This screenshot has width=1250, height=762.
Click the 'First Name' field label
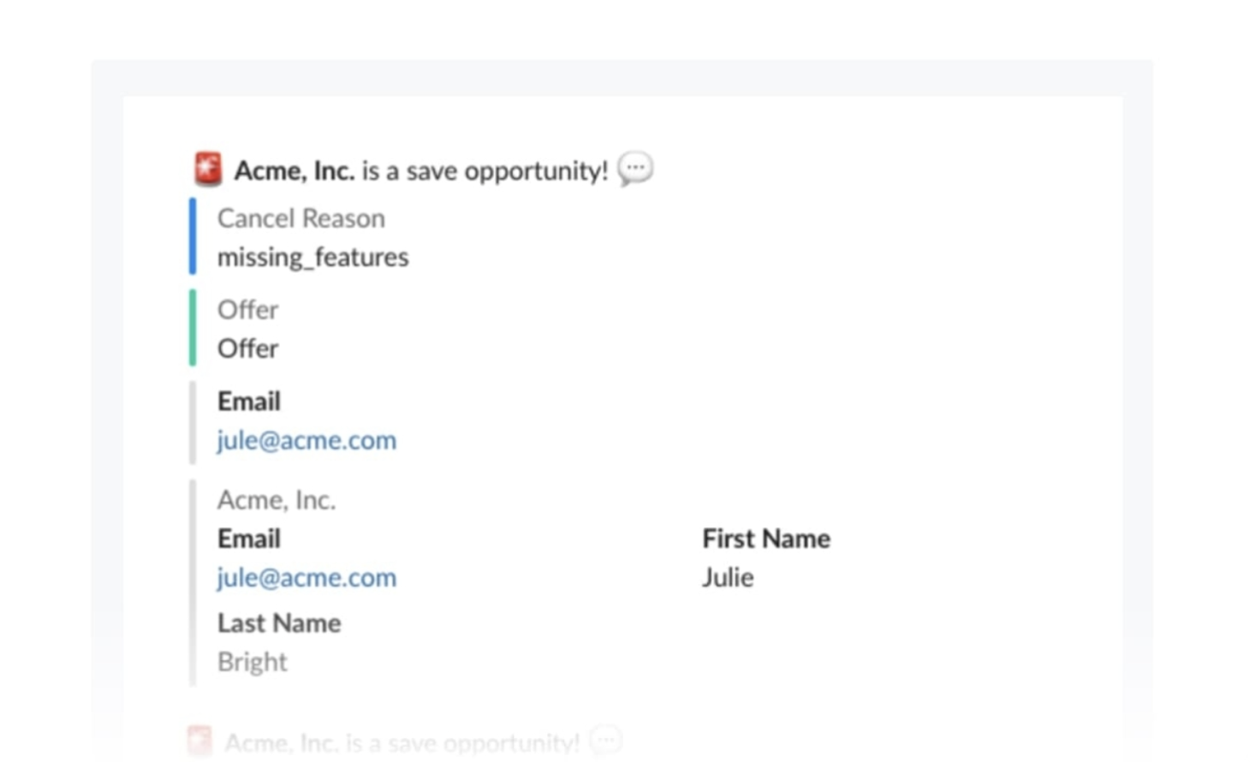click(765, 539)
